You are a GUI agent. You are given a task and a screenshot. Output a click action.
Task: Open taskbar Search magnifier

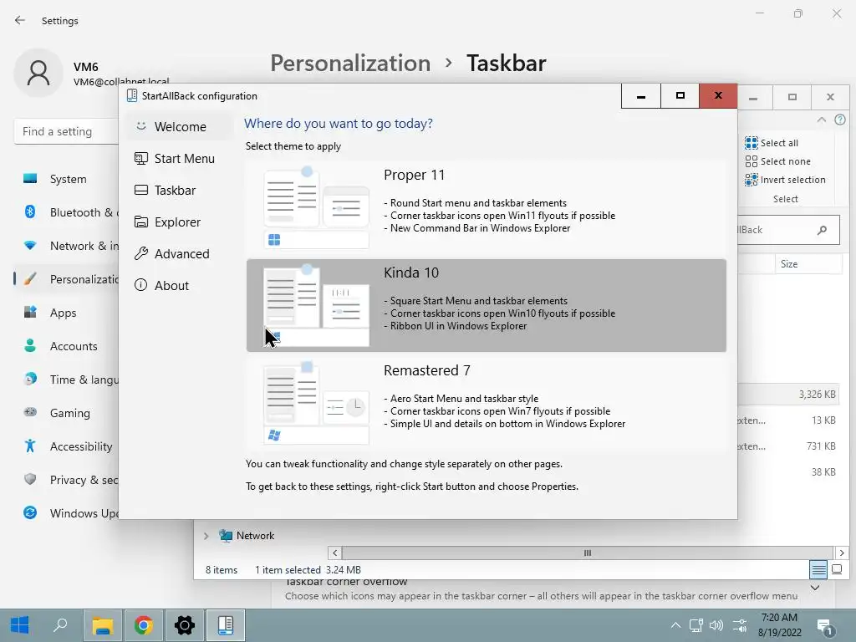click(x=60, y=624)
